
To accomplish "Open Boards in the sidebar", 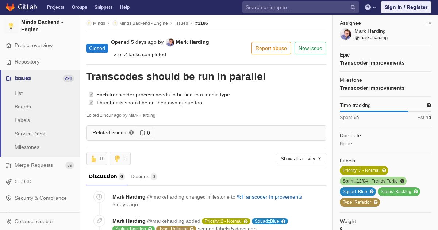I will click(x=23, y=107).
